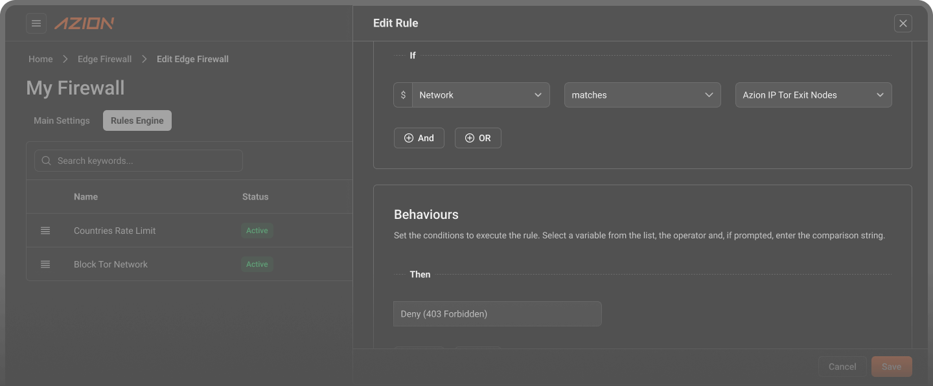Go to Home breadcrumb

[41, 59]
